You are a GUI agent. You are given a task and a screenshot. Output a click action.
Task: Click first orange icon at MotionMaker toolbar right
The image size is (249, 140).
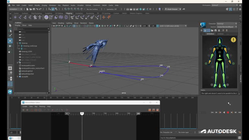tap(149, 110)
